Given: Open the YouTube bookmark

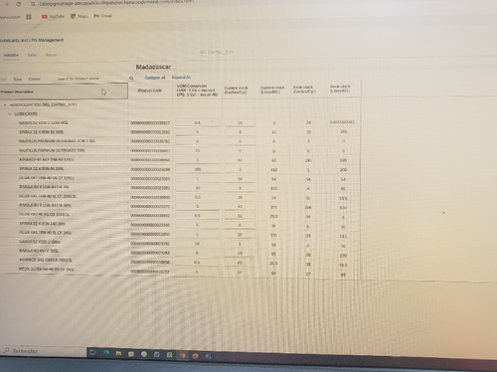Looking at the screenshot, I should [53, 16].
